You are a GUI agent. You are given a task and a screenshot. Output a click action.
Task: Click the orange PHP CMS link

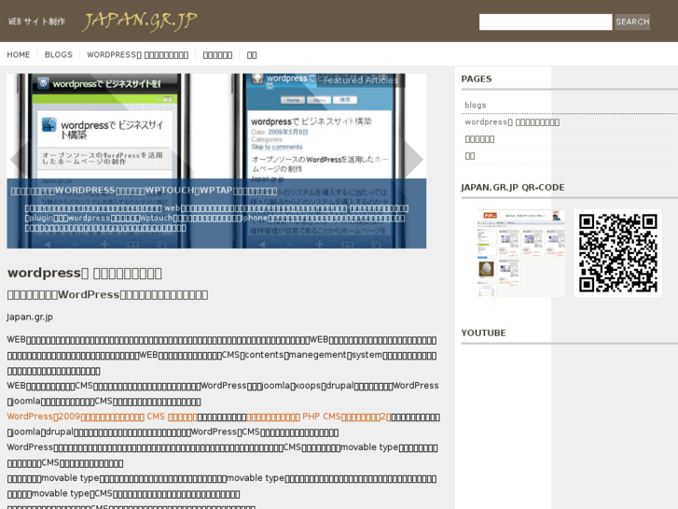coord(319,417)
